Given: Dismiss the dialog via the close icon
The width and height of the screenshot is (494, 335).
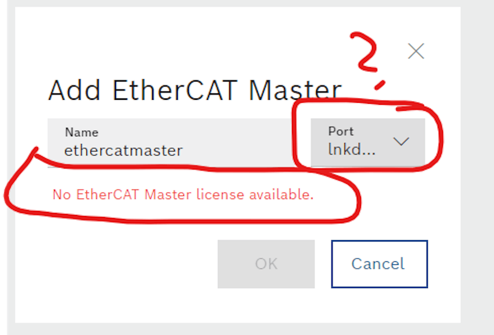Looking at the screenshot, I should 415,51.
